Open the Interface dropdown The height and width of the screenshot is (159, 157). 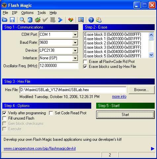click(x=75, y=58)
